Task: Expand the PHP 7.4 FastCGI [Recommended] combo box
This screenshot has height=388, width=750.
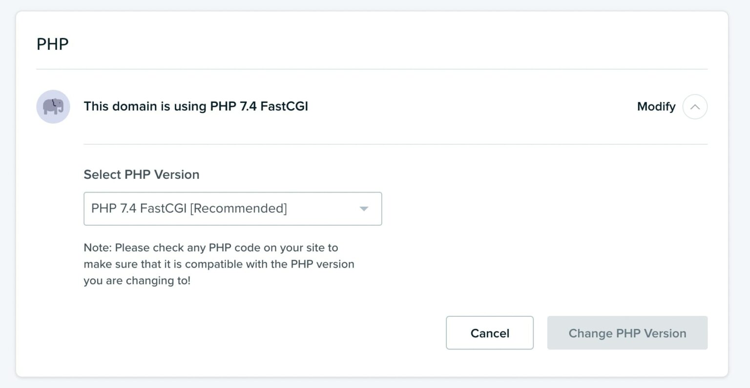Action: coord(233,209)
